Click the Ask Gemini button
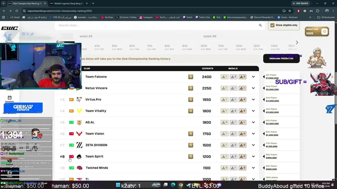The width and height of the screenshot is (337, 189). (300, 3)
